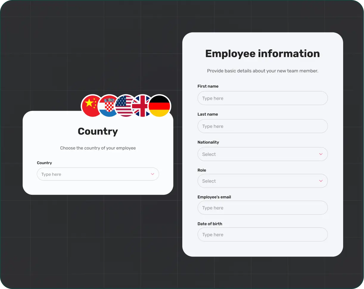Click "Choose the country of your employee" text
The width and height of the screenshot is (364, 289).
tap(98, 148)
